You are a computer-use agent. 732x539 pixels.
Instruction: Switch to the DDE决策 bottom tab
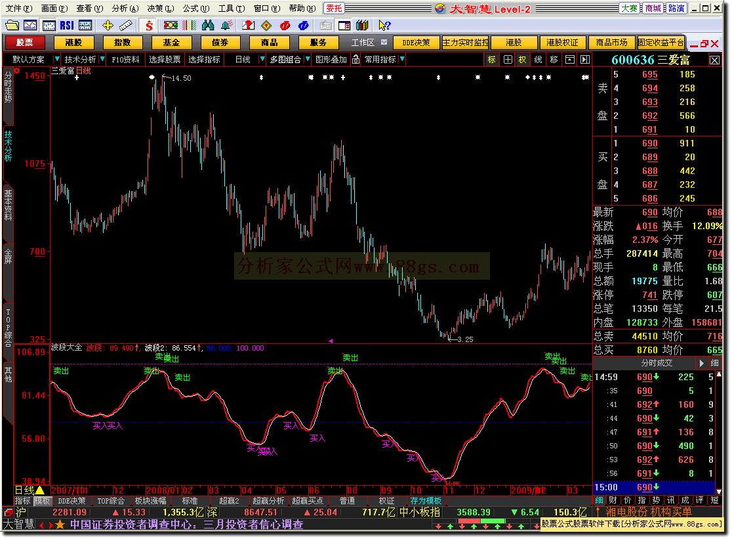pyautogui.click(x=72, y=501)
